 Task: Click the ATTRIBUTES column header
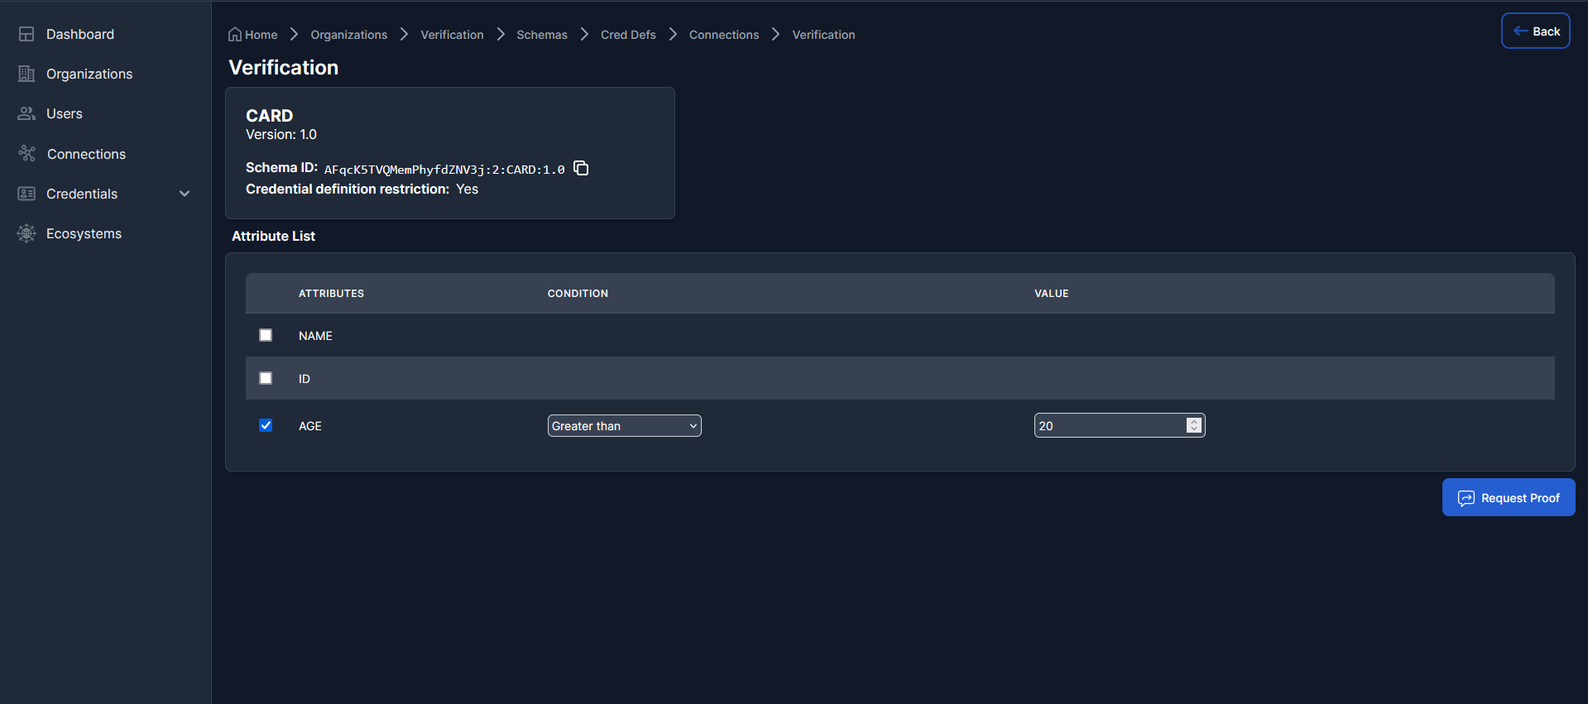pyautogui.click(x=331, y=294)
